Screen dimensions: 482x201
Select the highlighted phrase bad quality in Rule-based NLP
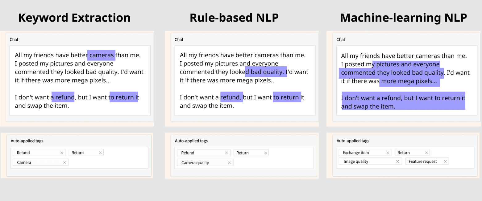coord(266,72)
